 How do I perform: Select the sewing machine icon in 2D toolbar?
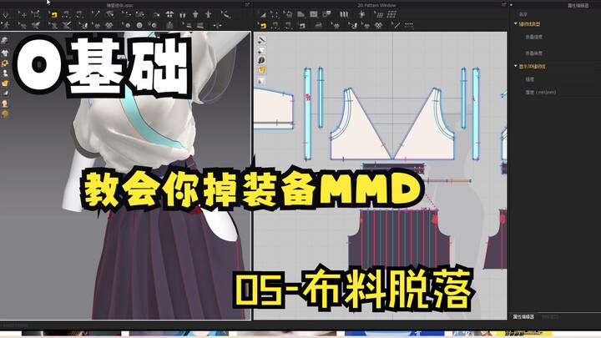pos(302,26)
